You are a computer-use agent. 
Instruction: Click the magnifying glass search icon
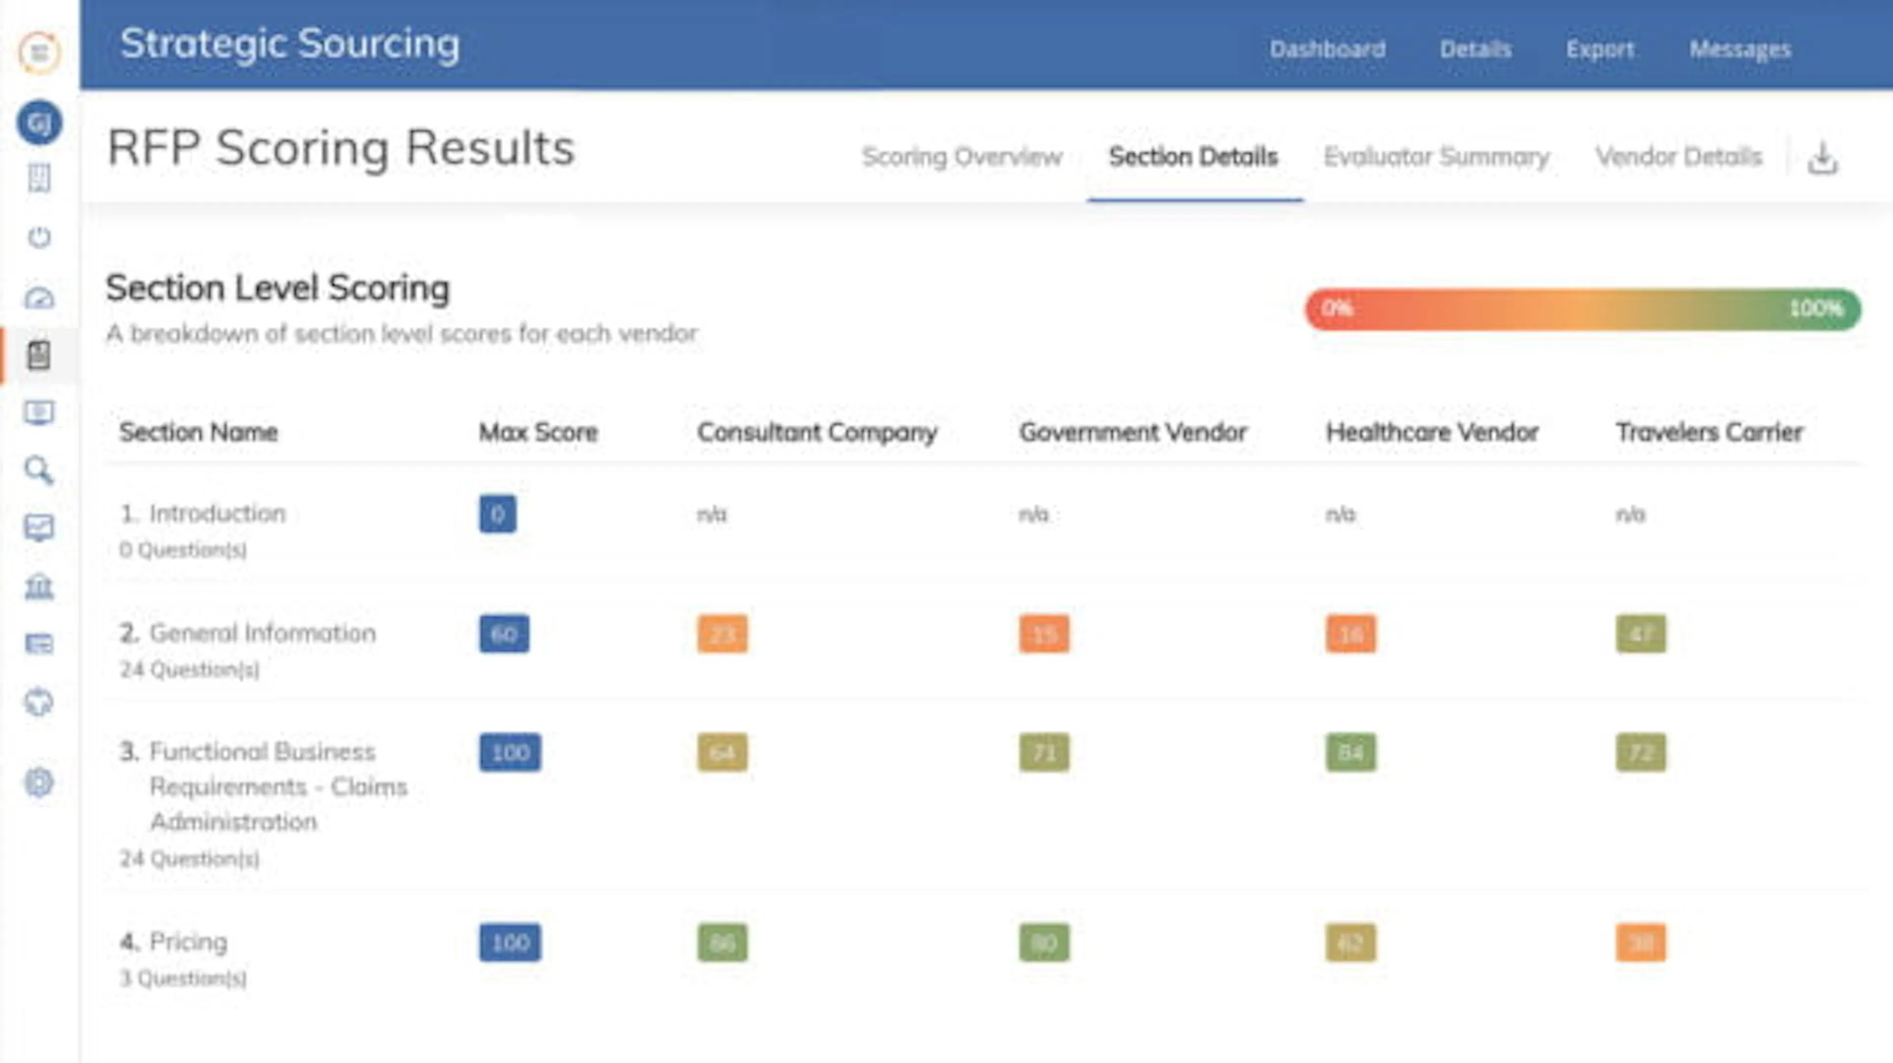39,470
